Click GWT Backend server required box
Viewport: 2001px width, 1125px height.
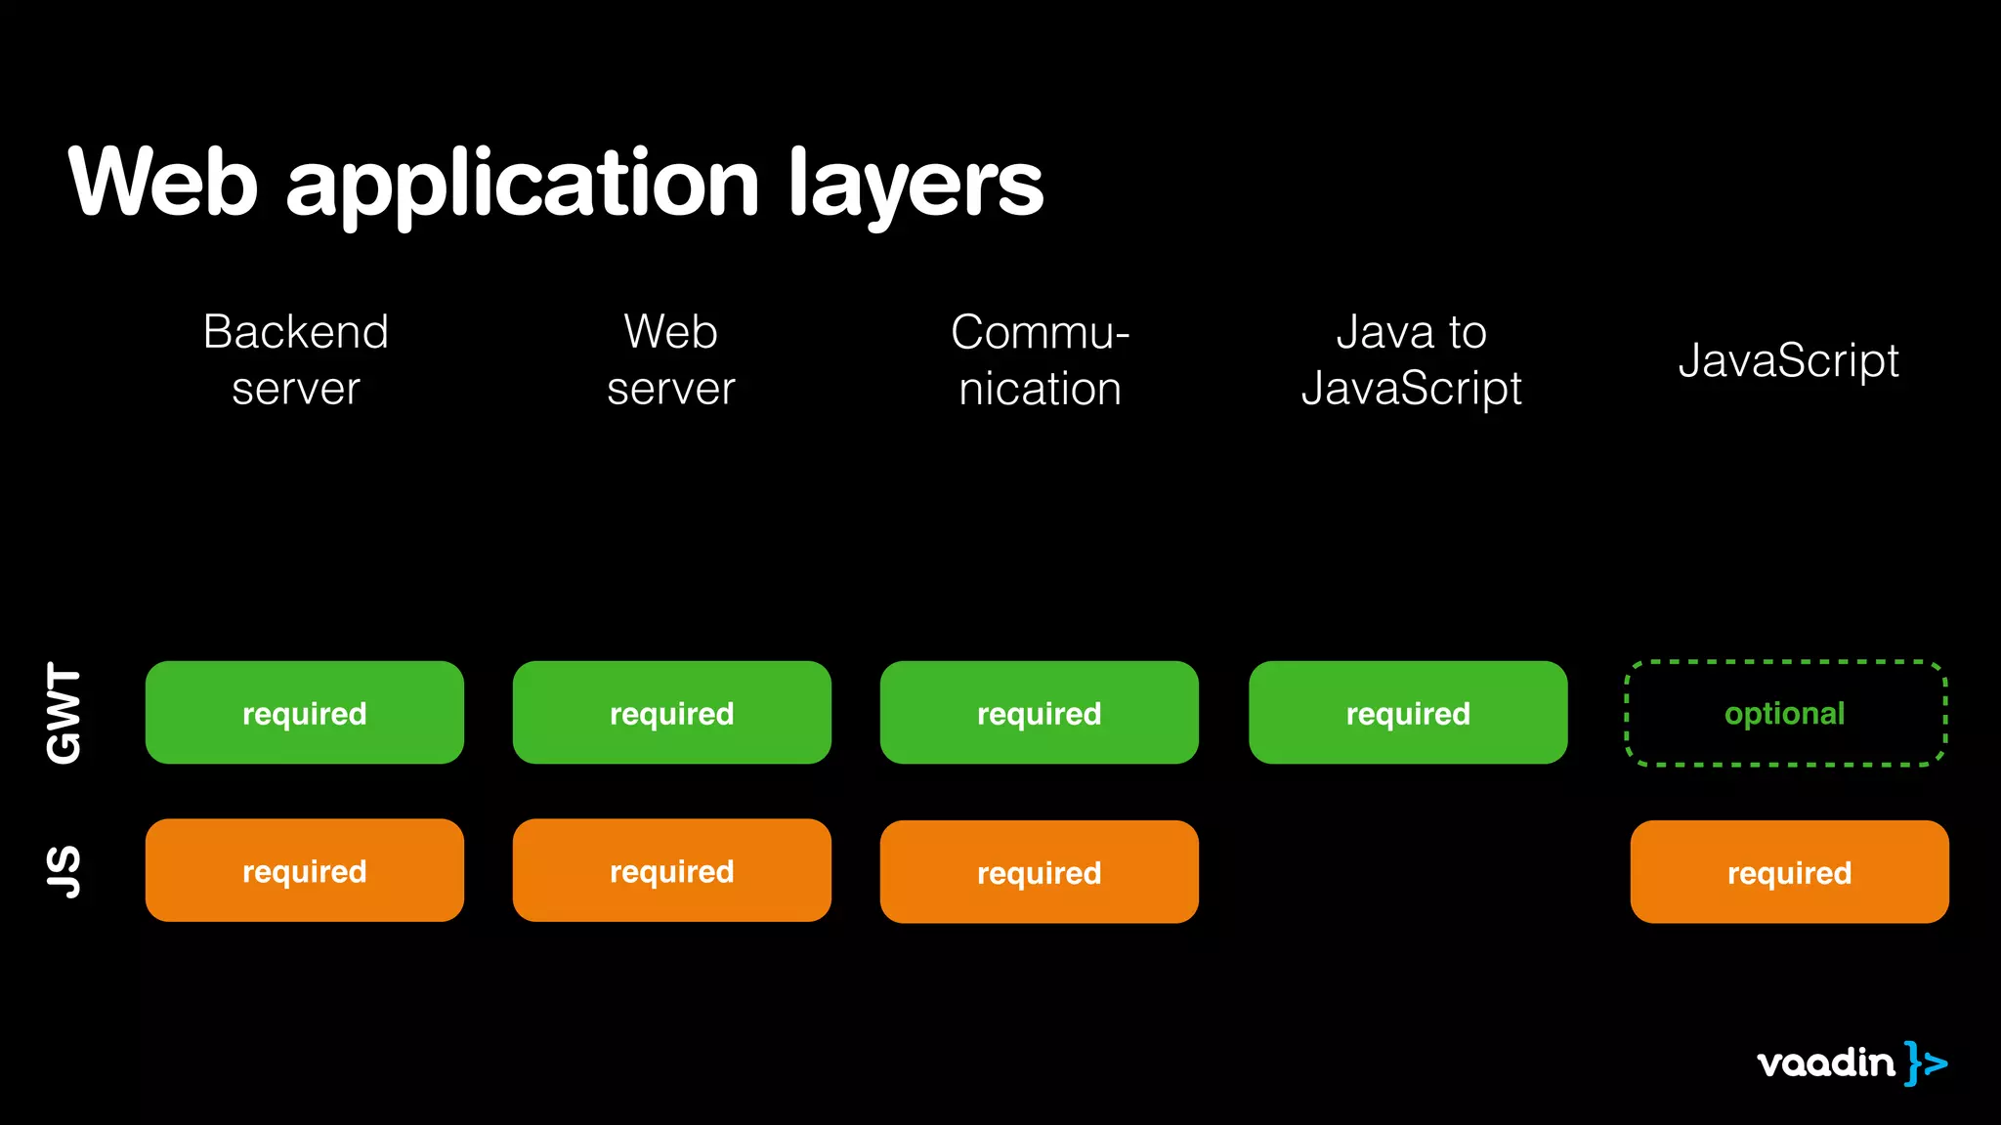pyautogui.click(x=304, y=713)
